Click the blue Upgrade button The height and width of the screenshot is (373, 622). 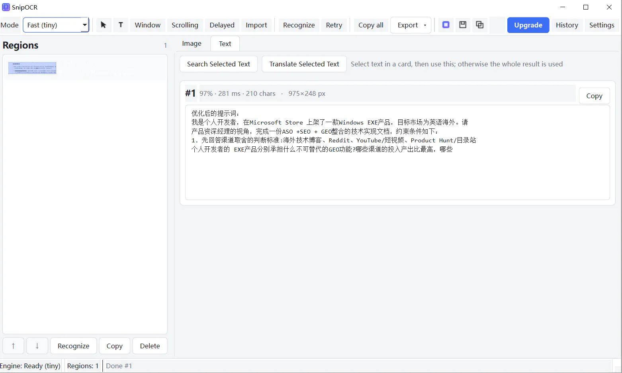coord(528,25)
